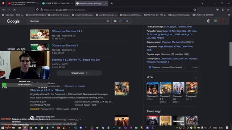
Task: Select shenmue Google search tab
Action: coord(92,3)
